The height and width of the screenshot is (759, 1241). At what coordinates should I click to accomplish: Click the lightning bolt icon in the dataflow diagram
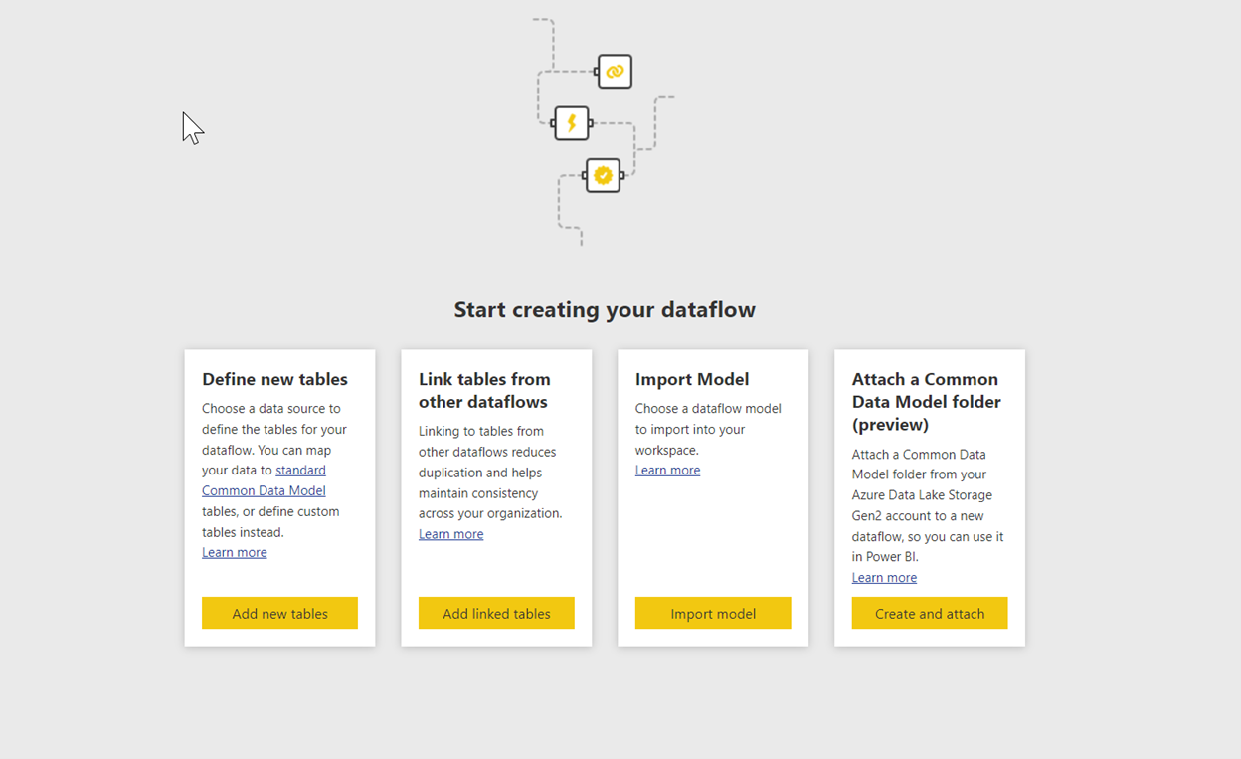click(x=572, y=122)
